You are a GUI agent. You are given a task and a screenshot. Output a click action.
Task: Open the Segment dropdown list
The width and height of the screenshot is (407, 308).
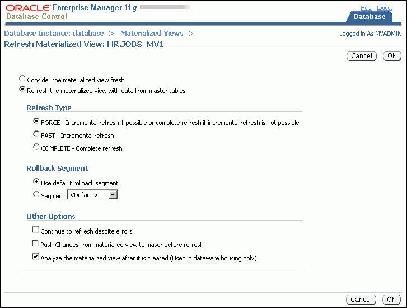(113, 195)
